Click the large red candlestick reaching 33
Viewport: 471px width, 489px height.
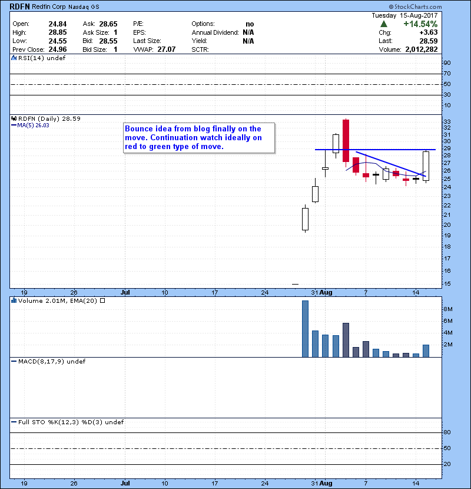(x=346, y=140)
